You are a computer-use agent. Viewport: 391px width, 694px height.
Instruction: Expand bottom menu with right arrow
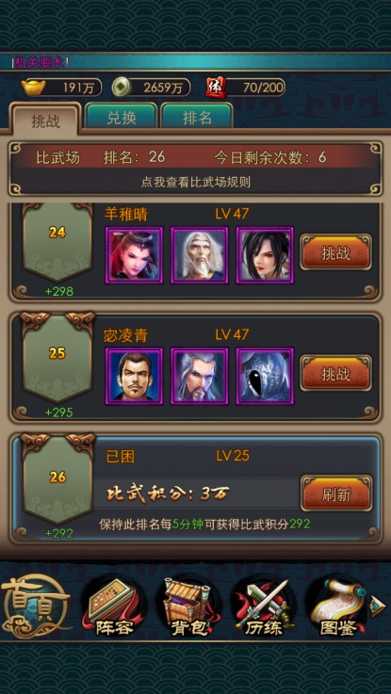point(378,605)
